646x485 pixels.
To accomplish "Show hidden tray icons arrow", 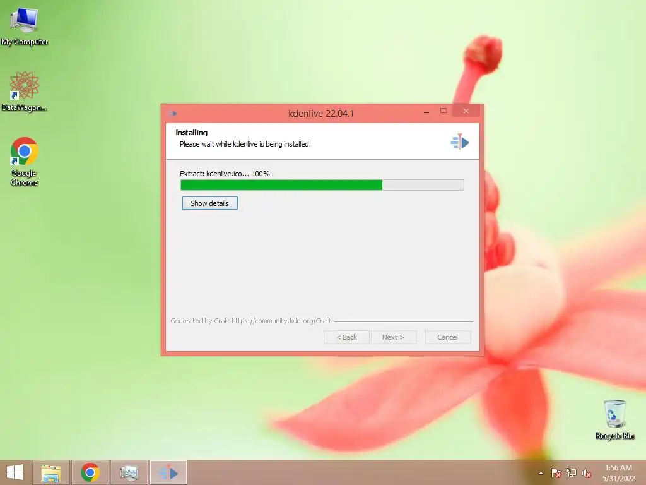I will (541, 473).
